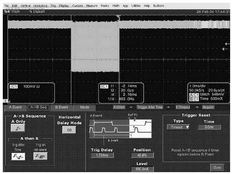Open the Trigger Reset Type dropdown
The width and height of the screenshot is (232, 174).
click(178, 127)
